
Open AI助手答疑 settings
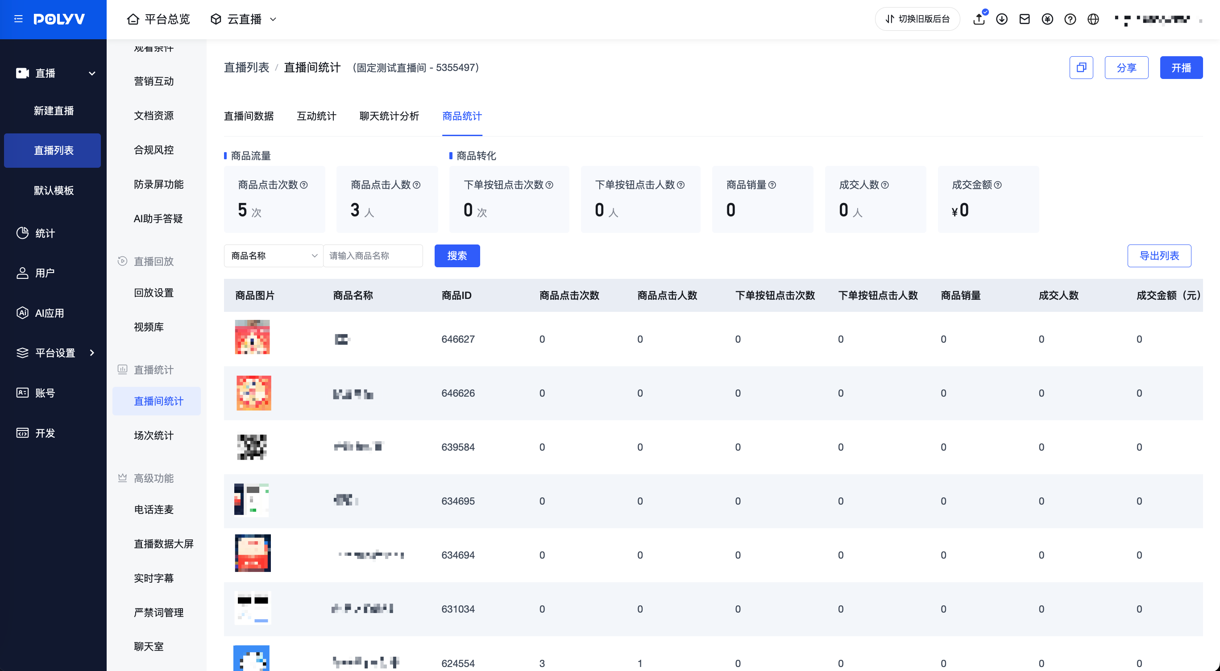[158, 218]
